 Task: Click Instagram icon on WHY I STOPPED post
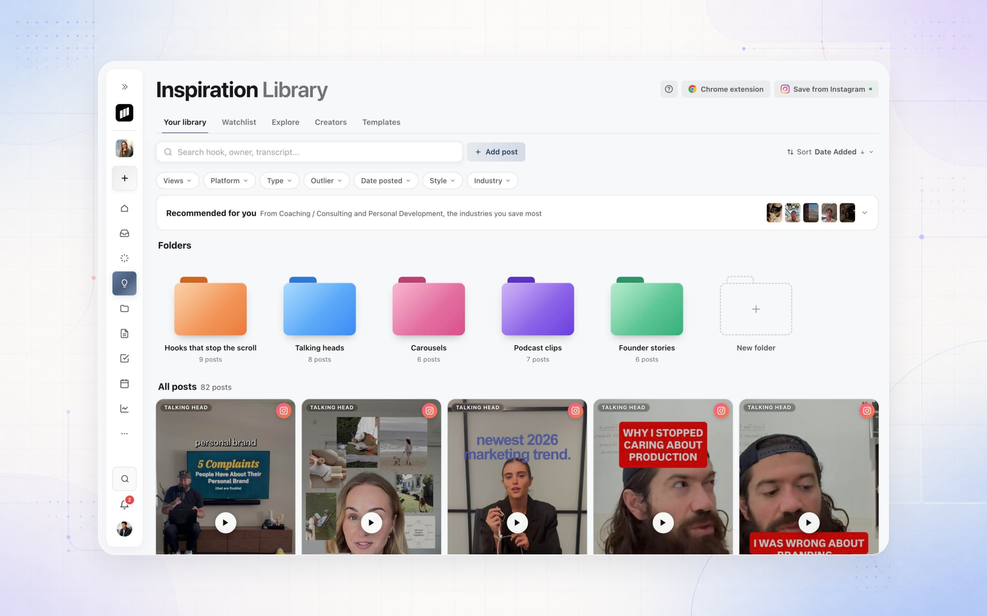coord(721,411)
